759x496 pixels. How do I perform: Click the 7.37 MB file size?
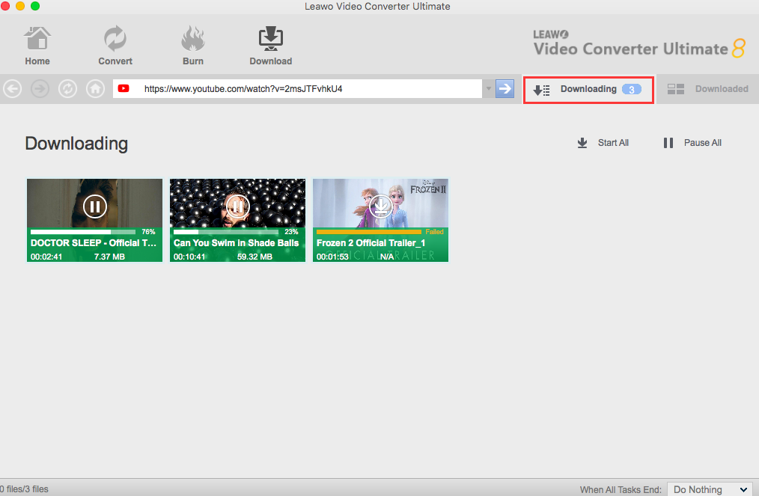tap(109, 257)
